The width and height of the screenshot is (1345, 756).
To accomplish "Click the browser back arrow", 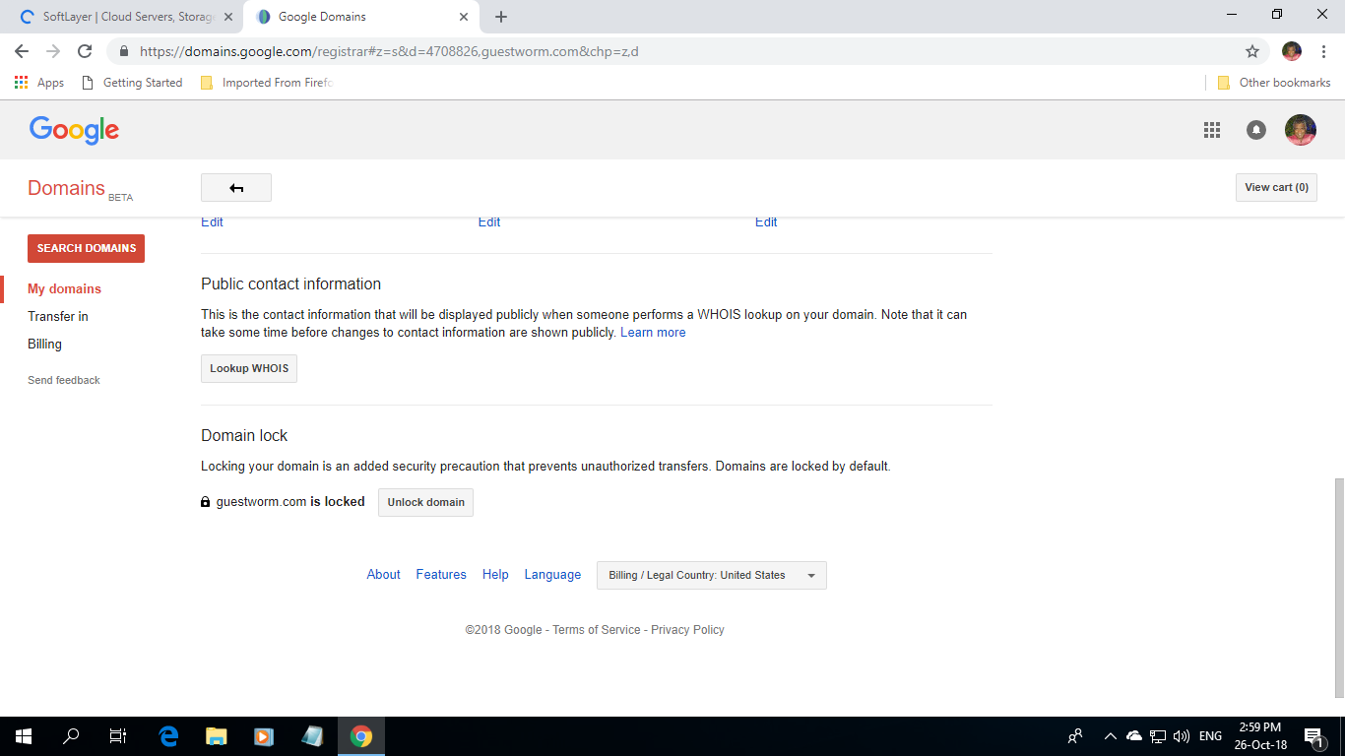I will 22,51.
